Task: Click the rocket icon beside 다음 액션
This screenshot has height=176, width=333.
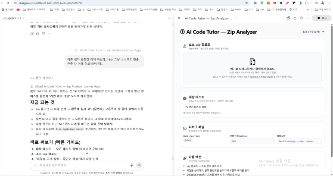Action: pos(185,158)
